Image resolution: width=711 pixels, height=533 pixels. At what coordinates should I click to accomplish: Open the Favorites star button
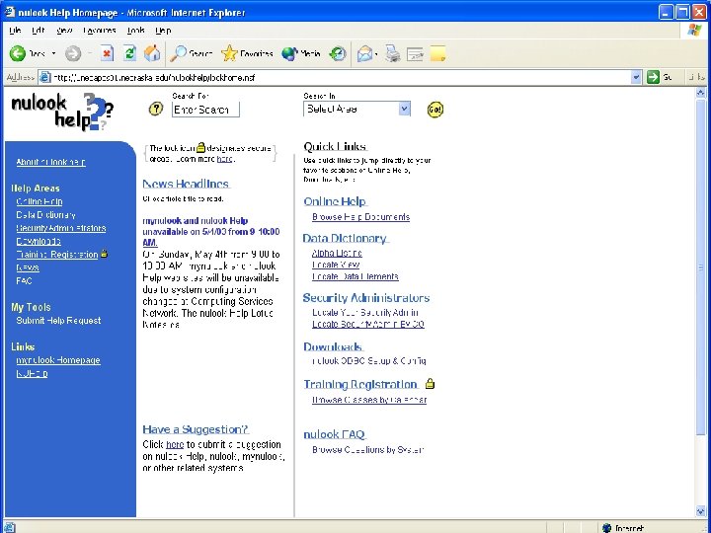(x=247, y=53)
